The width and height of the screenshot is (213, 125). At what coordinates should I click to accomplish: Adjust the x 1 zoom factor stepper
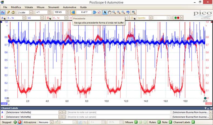tap(49, 12)
